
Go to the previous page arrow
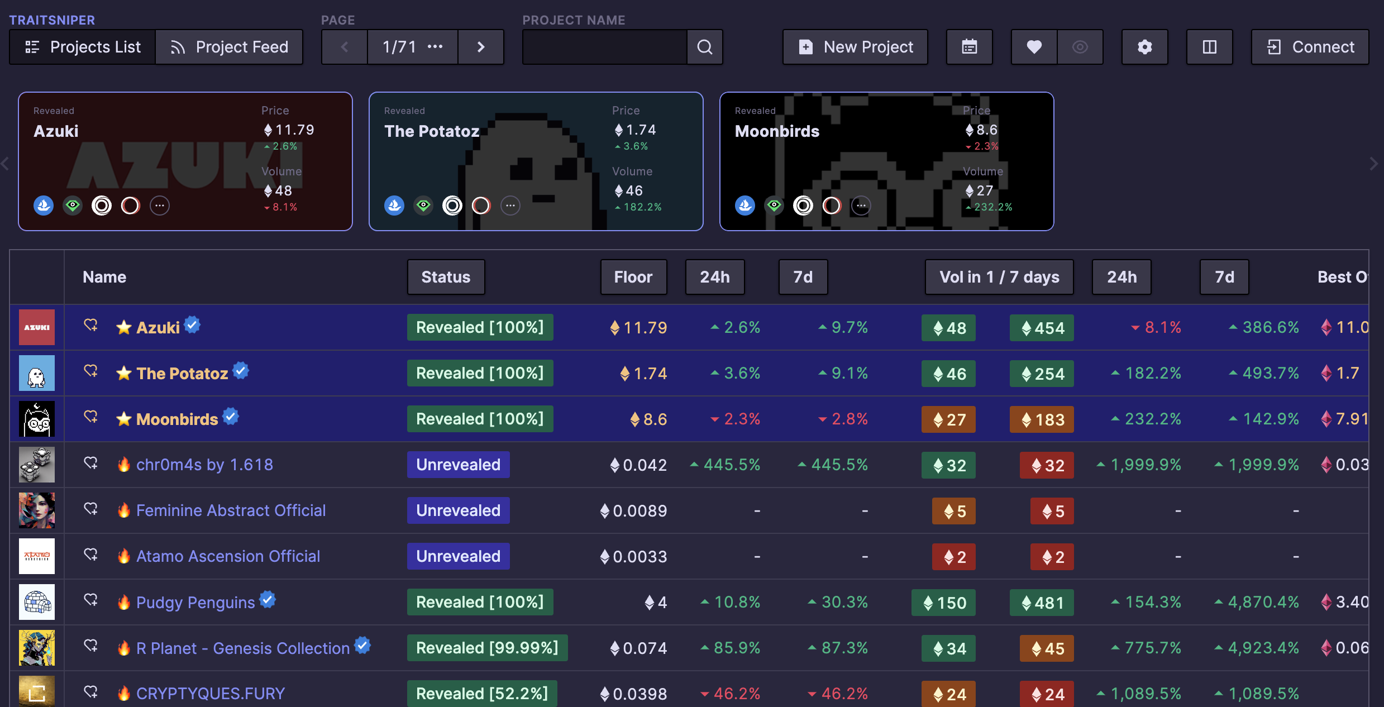click(x=345, y=47)
